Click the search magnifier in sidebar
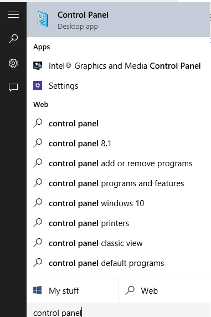Image resolution: width=211 pixels, height=317 pixels. click(x=13, y=39)
